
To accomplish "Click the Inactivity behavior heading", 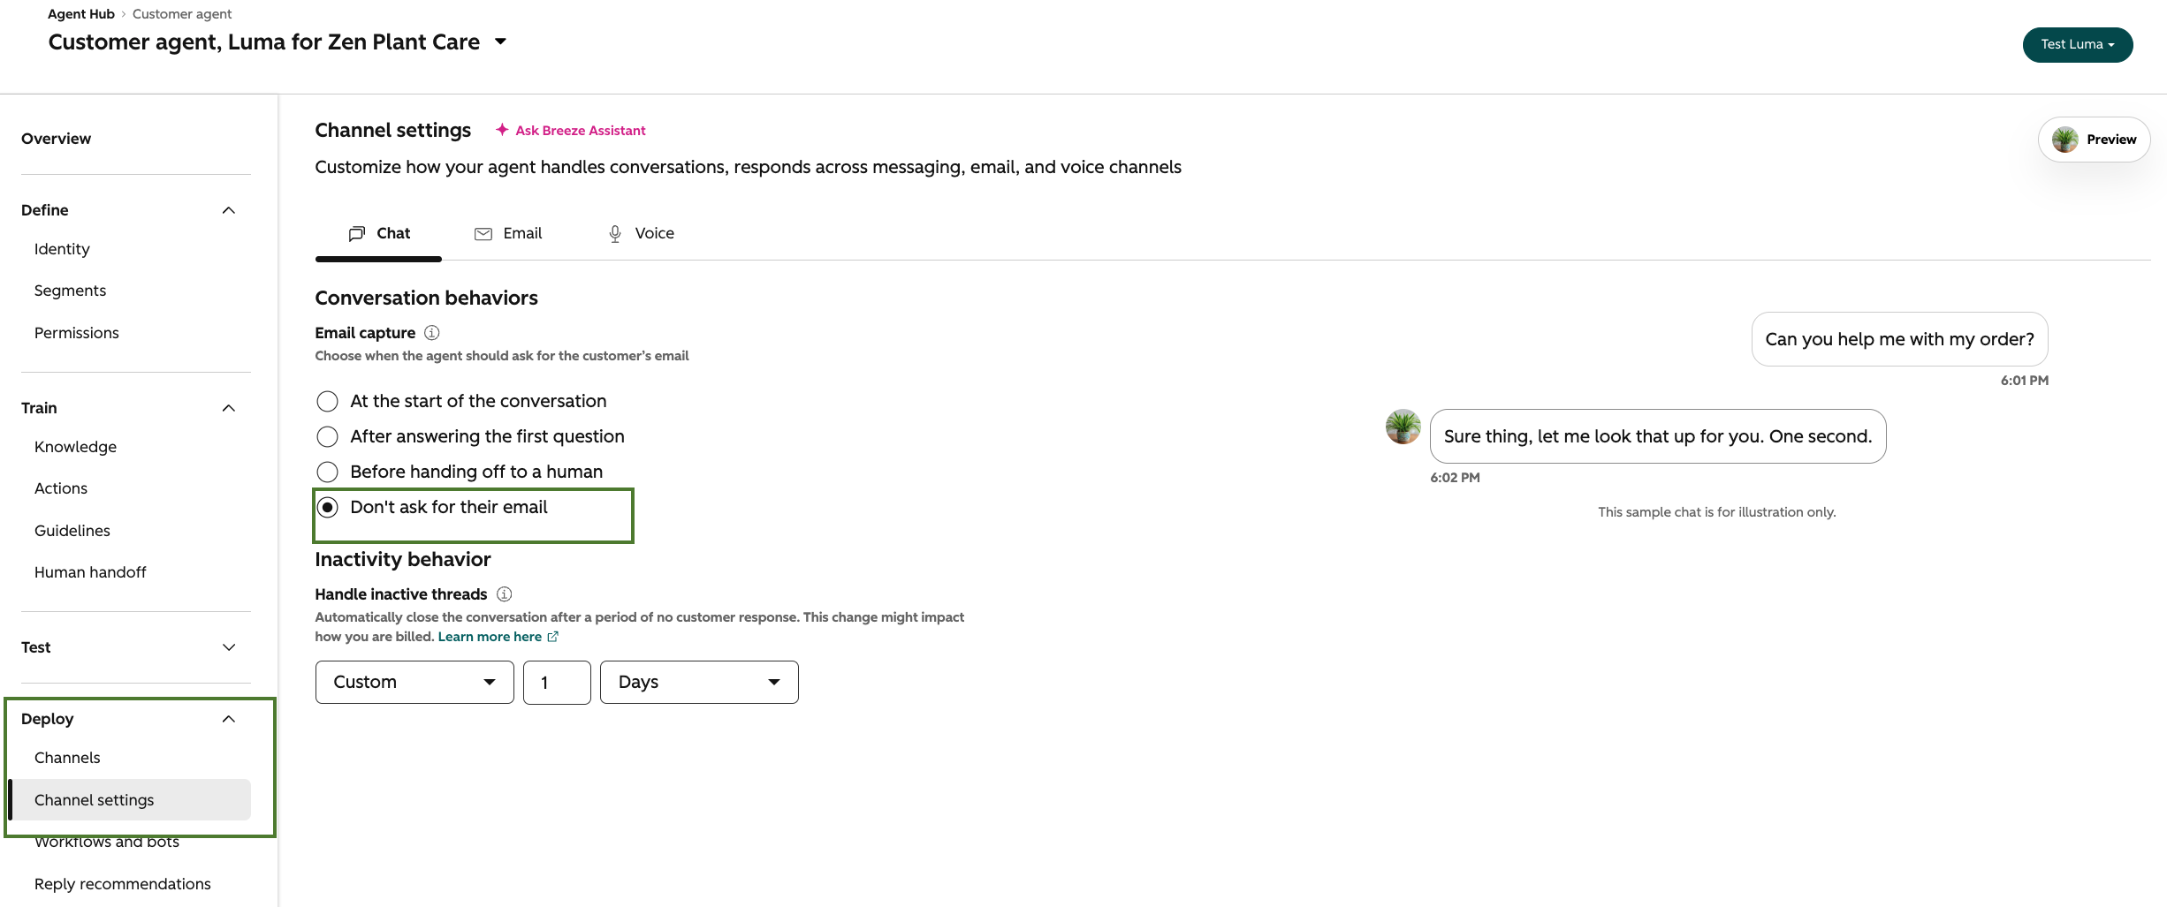I will pyautogui.click(x=403, y=559).
